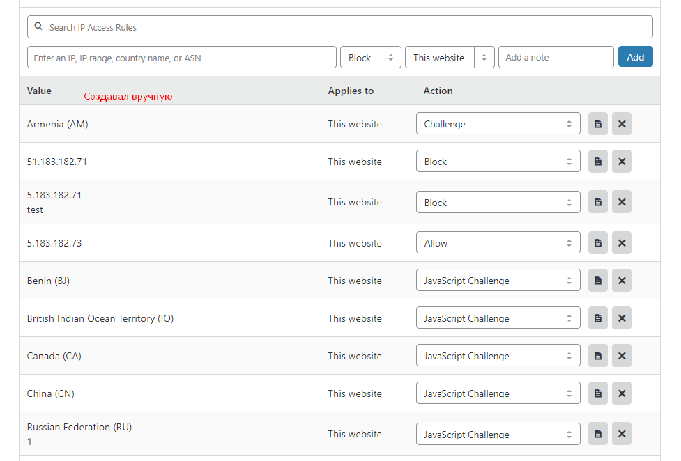
Task: Click the IP, range, country or ASN field
Action: (x=182, y=58)
